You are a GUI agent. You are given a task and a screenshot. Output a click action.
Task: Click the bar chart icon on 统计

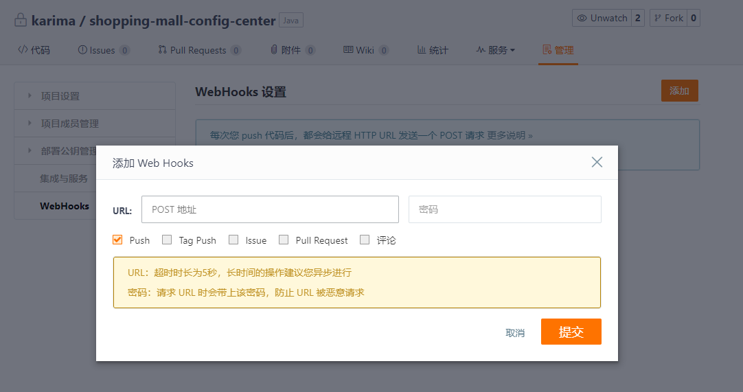[x=421, y=49]
